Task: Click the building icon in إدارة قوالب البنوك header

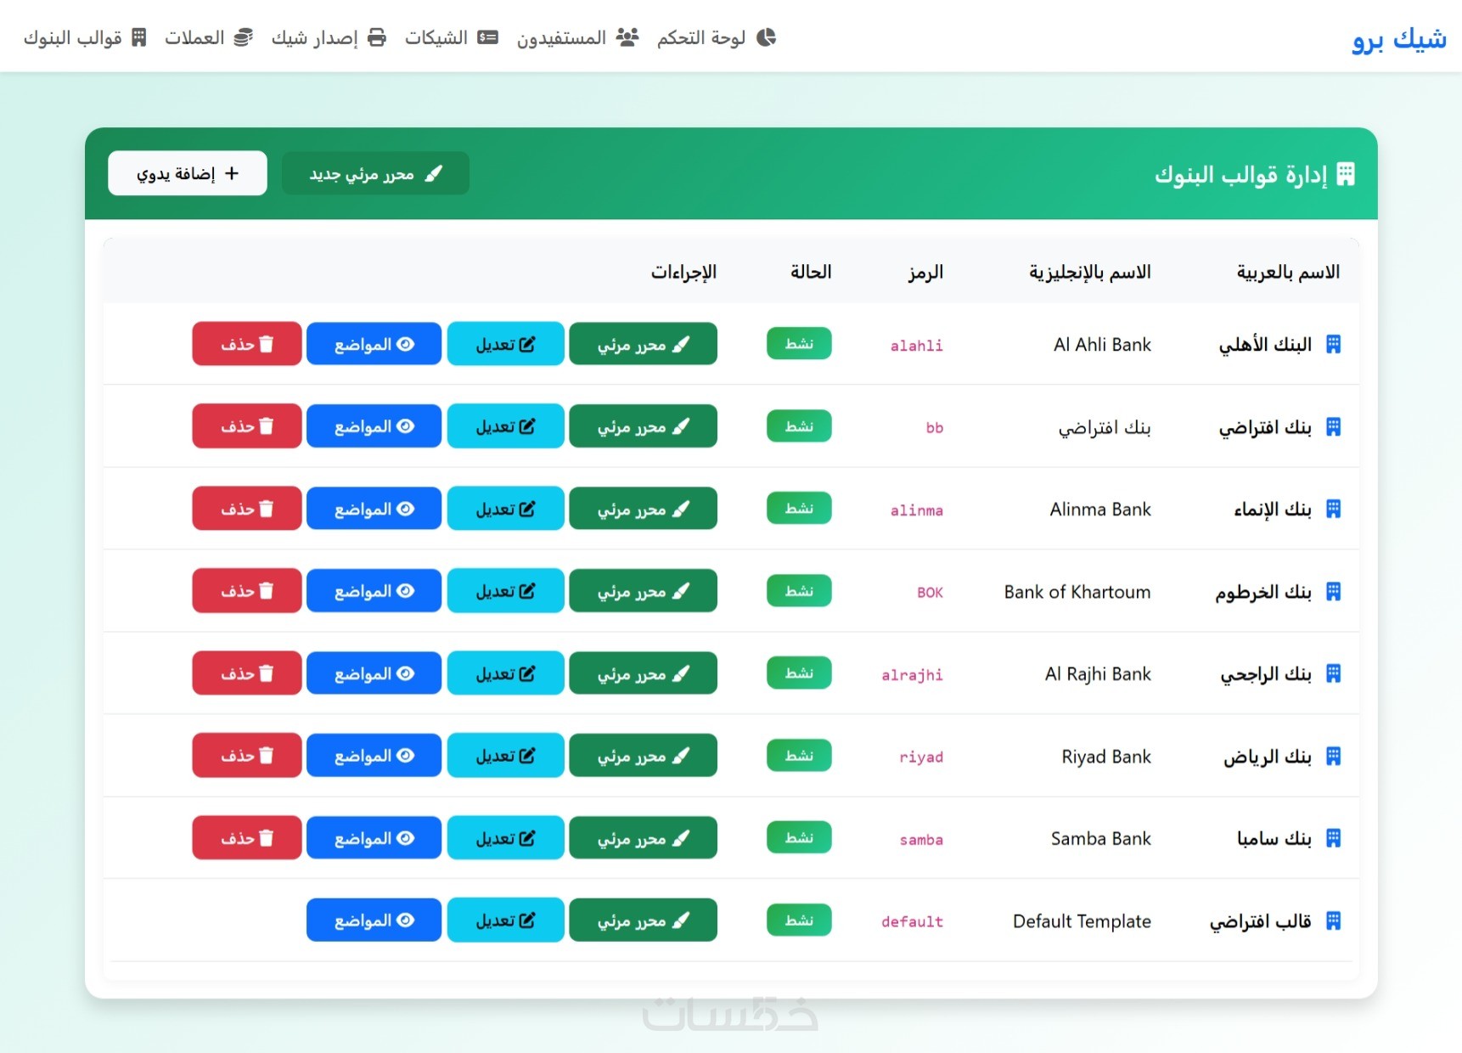Action: tap(1346, 174)
